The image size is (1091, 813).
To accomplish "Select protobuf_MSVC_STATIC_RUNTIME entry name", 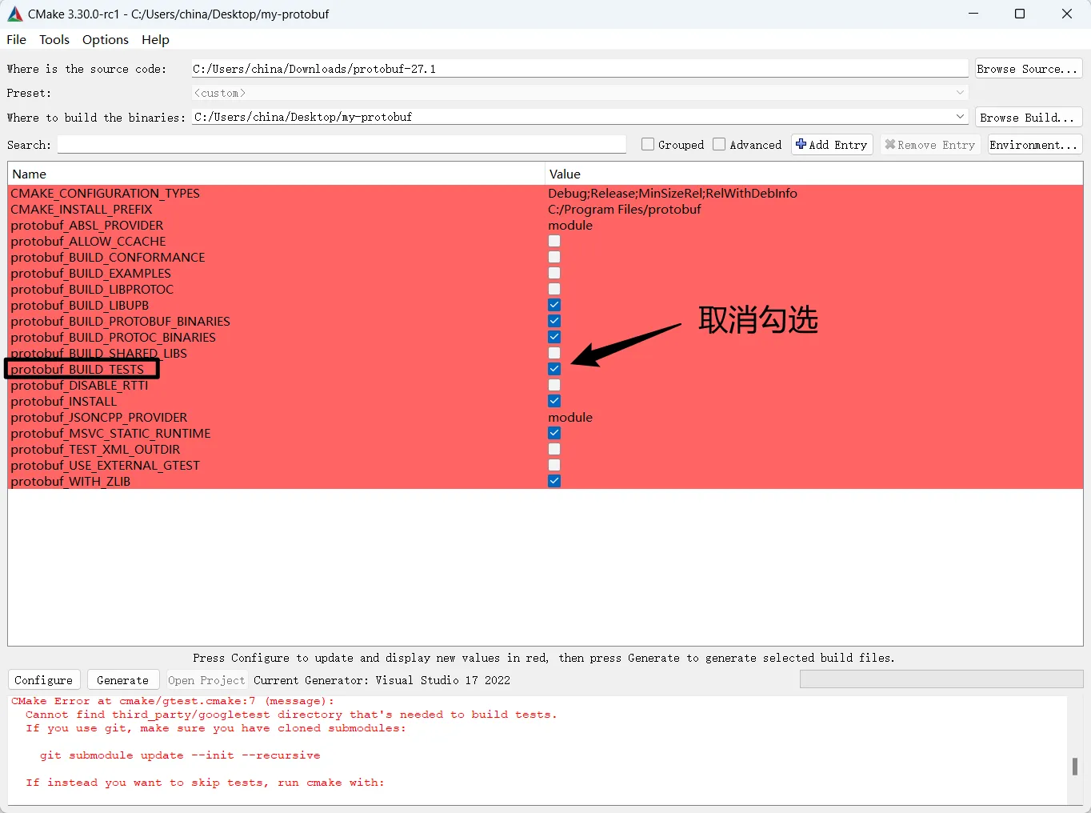I will click(x=110, y=433).
